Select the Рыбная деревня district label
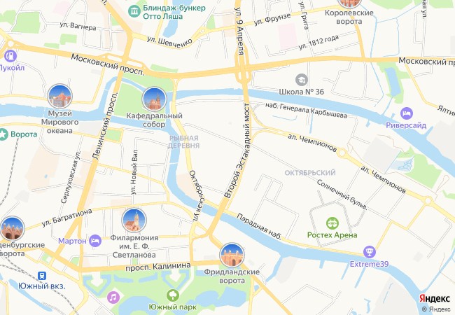455x315 pixels. click(x=184, y=142)
